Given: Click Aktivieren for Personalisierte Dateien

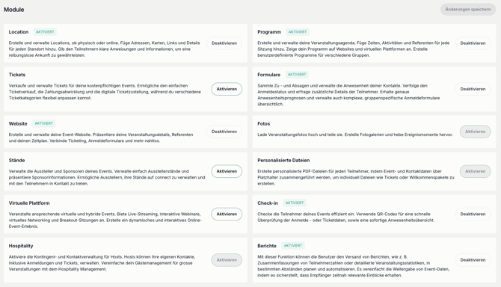Looking at the screenshot, I should pyautogui.click(x=475, y=171).
